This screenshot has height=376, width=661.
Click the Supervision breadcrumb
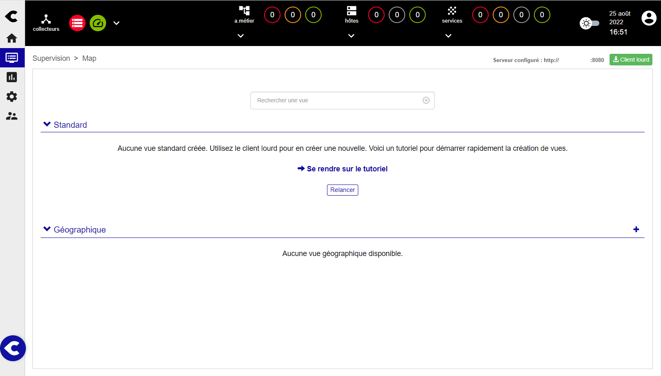pos(51,58)
